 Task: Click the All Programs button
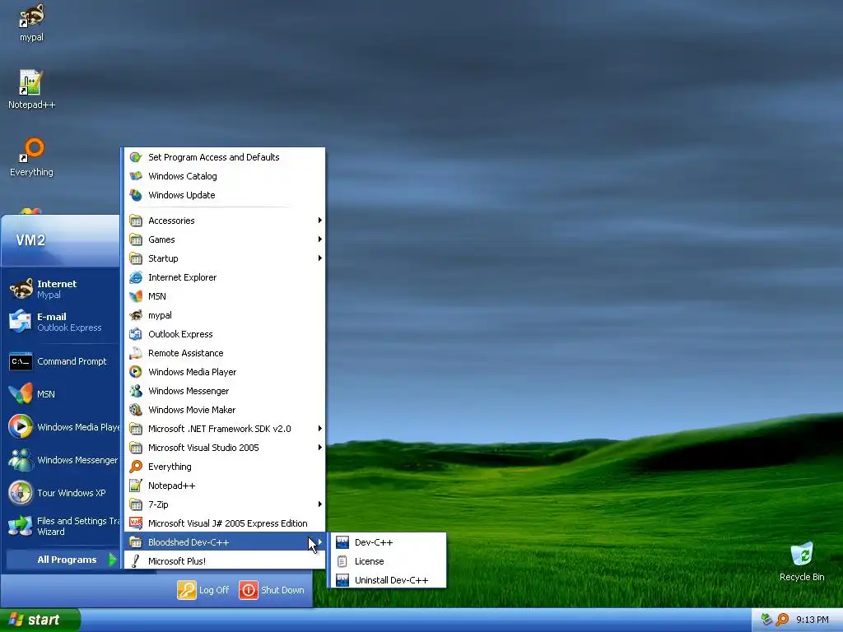[x=63, y=560]
